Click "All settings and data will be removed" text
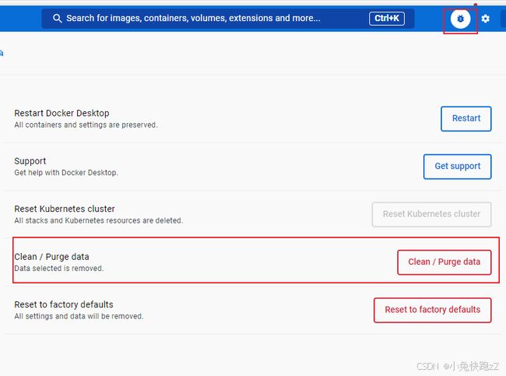 (79, 316)
